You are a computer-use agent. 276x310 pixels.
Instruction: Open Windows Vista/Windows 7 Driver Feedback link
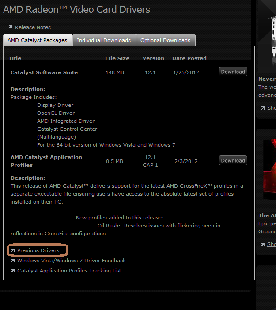[72, 261]
